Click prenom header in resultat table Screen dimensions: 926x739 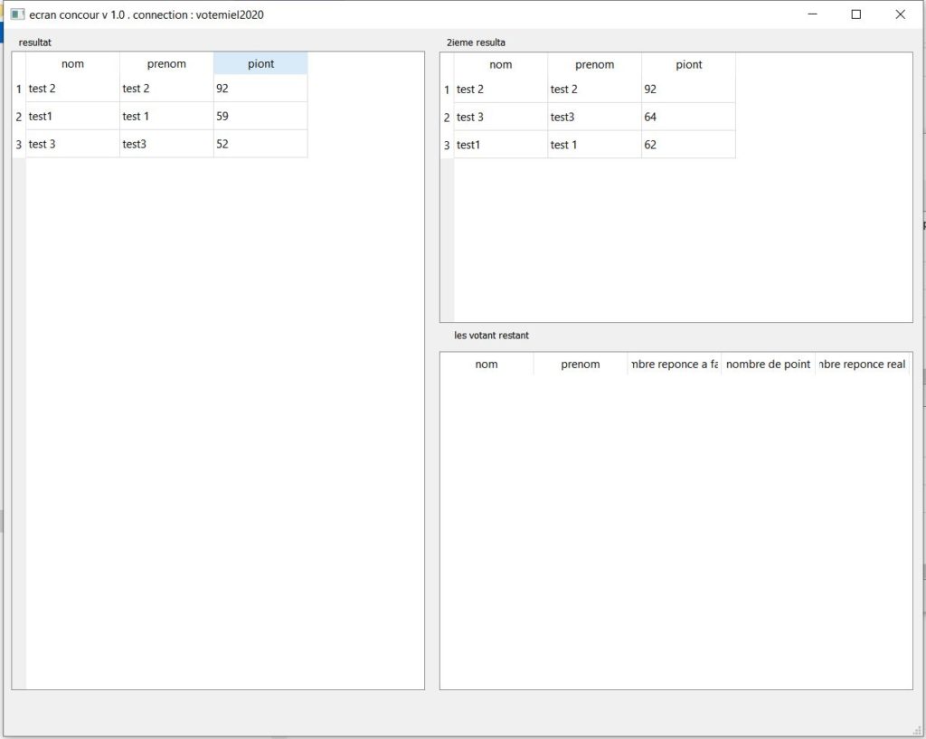coord(166,64)
